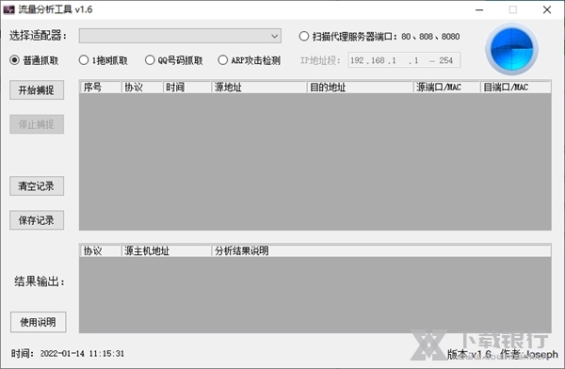This screenshot has width=565, height=369.
Task: Click the 分析结果说明 column header
Action: tap(380, 250)
